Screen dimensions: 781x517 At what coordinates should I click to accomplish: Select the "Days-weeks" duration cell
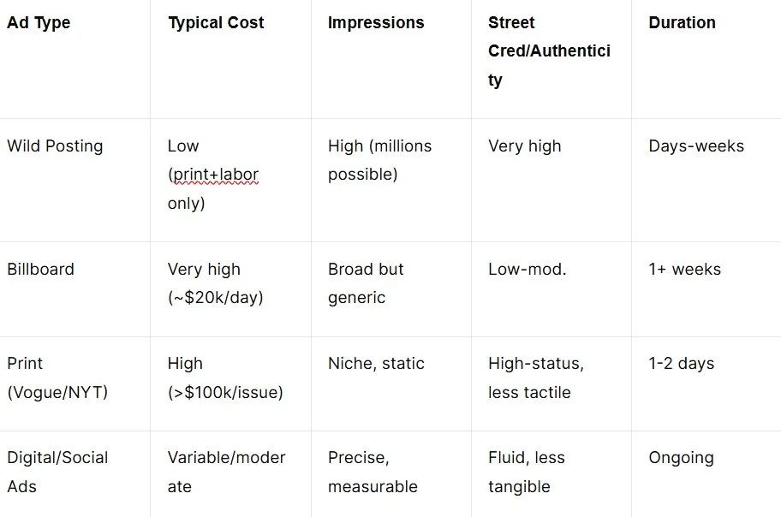[x=696, y=146]
